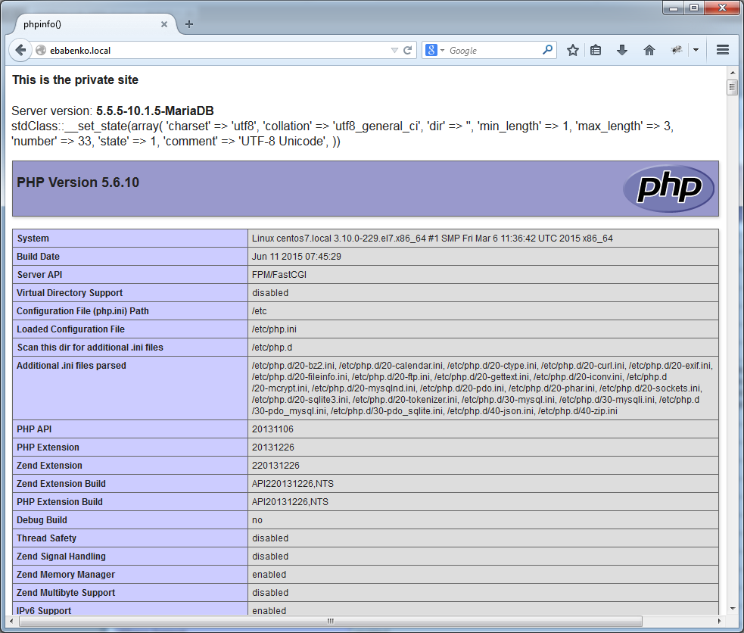Click the 'PHP Extension' row label
744x633 pixels.
point(48,447)
